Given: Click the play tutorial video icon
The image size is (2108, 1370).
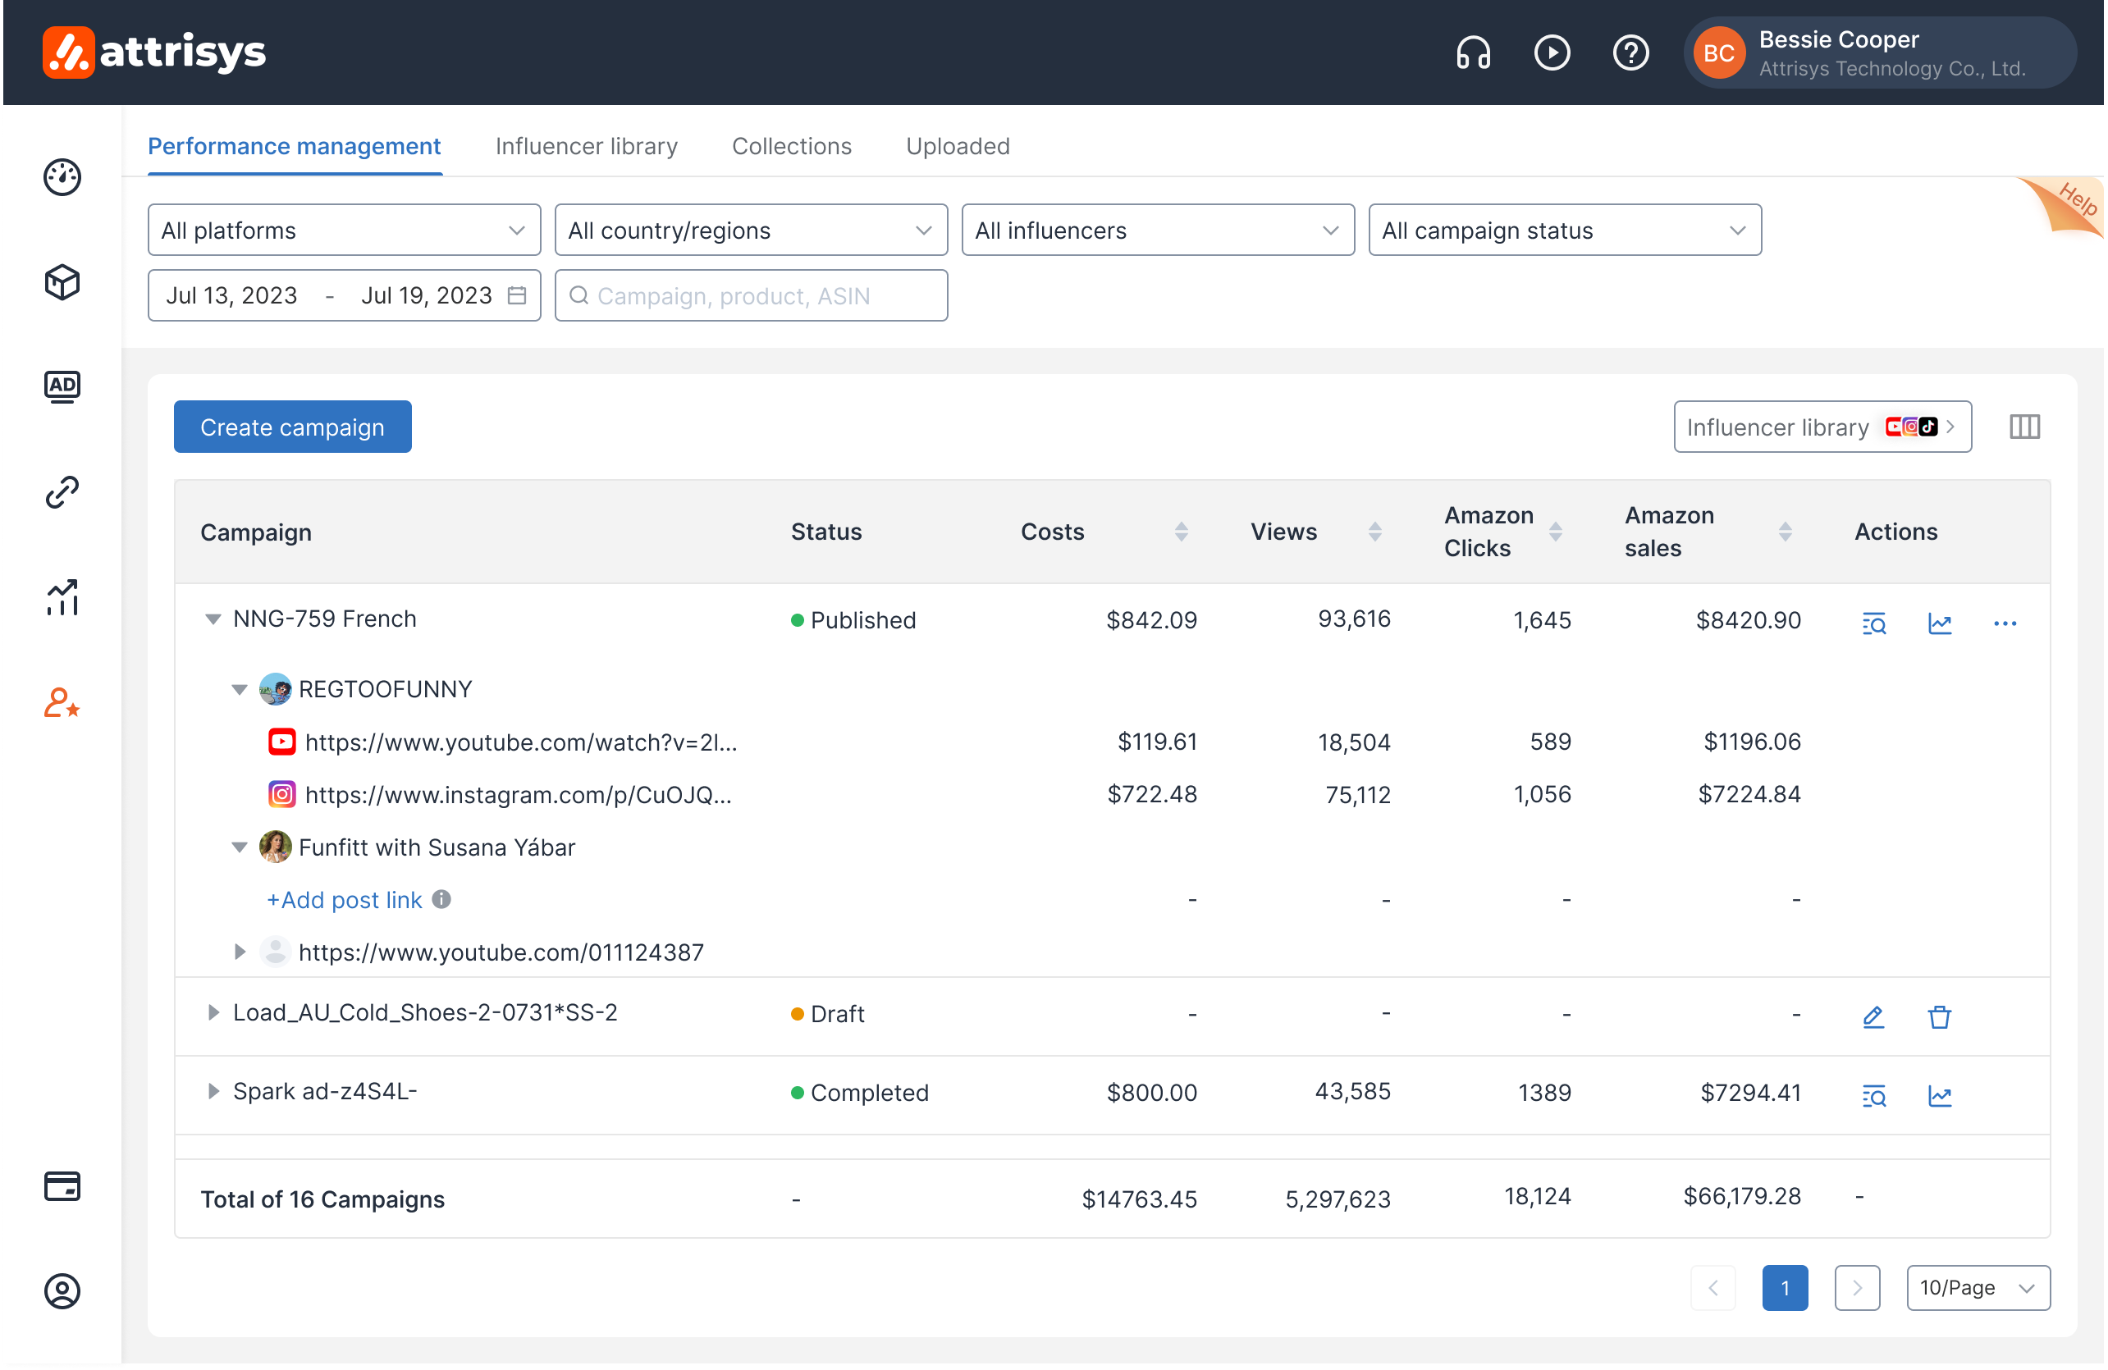Looking at the screenshot, I should [1552, 53].
